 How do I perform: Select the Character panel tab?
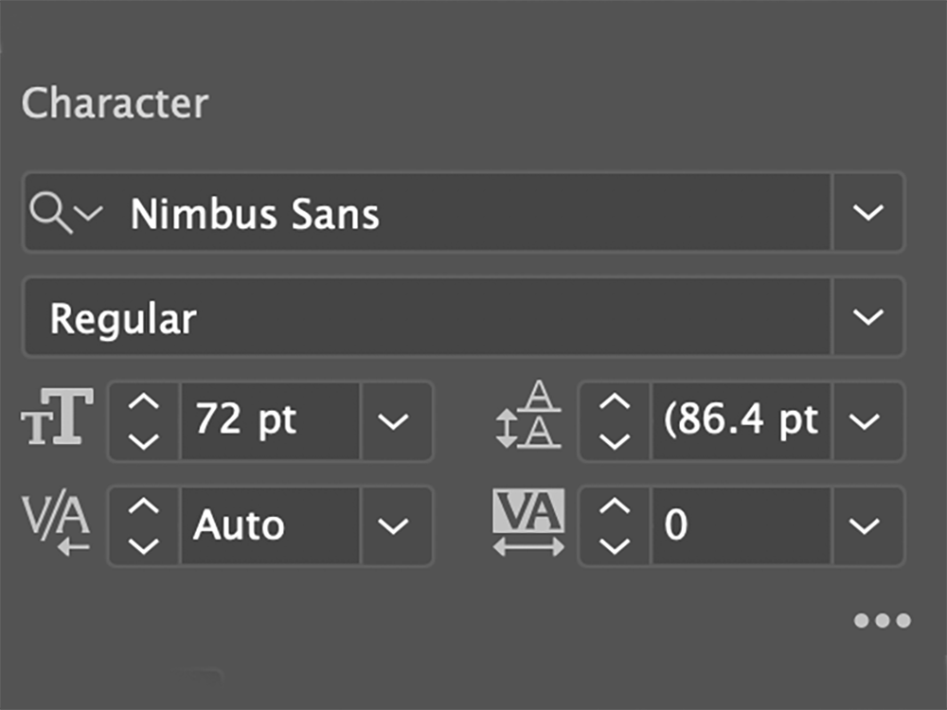click(115, 103)
